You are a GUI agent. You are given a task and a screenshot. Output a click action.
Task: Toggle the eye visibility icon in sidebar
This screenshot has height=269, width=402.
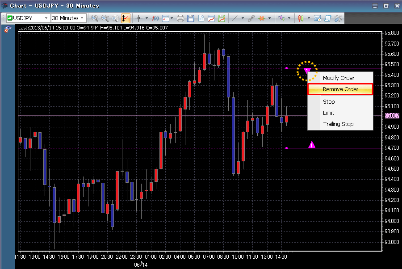coord(8,29)
